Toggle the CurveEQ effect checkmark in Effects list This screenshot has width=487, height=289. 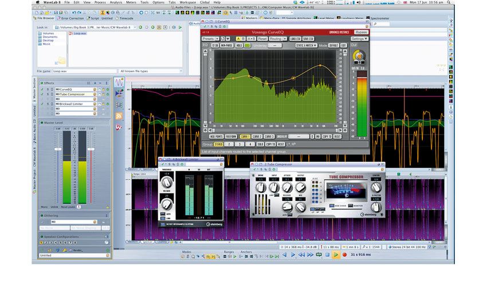42,89
